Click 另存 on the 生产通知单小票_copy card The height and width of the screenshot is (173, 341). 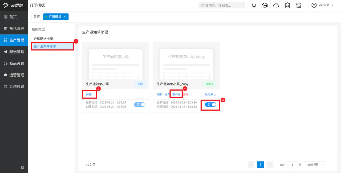pos(167,94)
